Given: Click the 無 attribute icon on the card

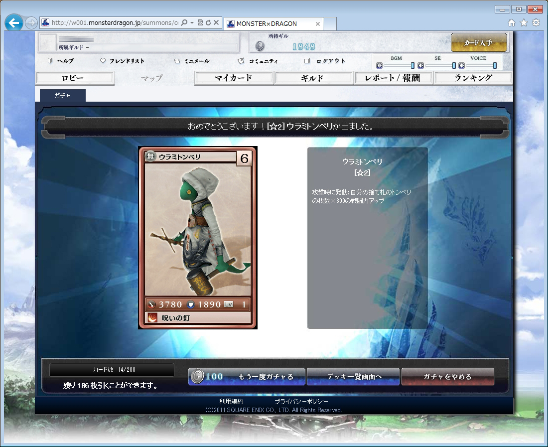Looking at the screenshot, I should [x=150, y=156].
